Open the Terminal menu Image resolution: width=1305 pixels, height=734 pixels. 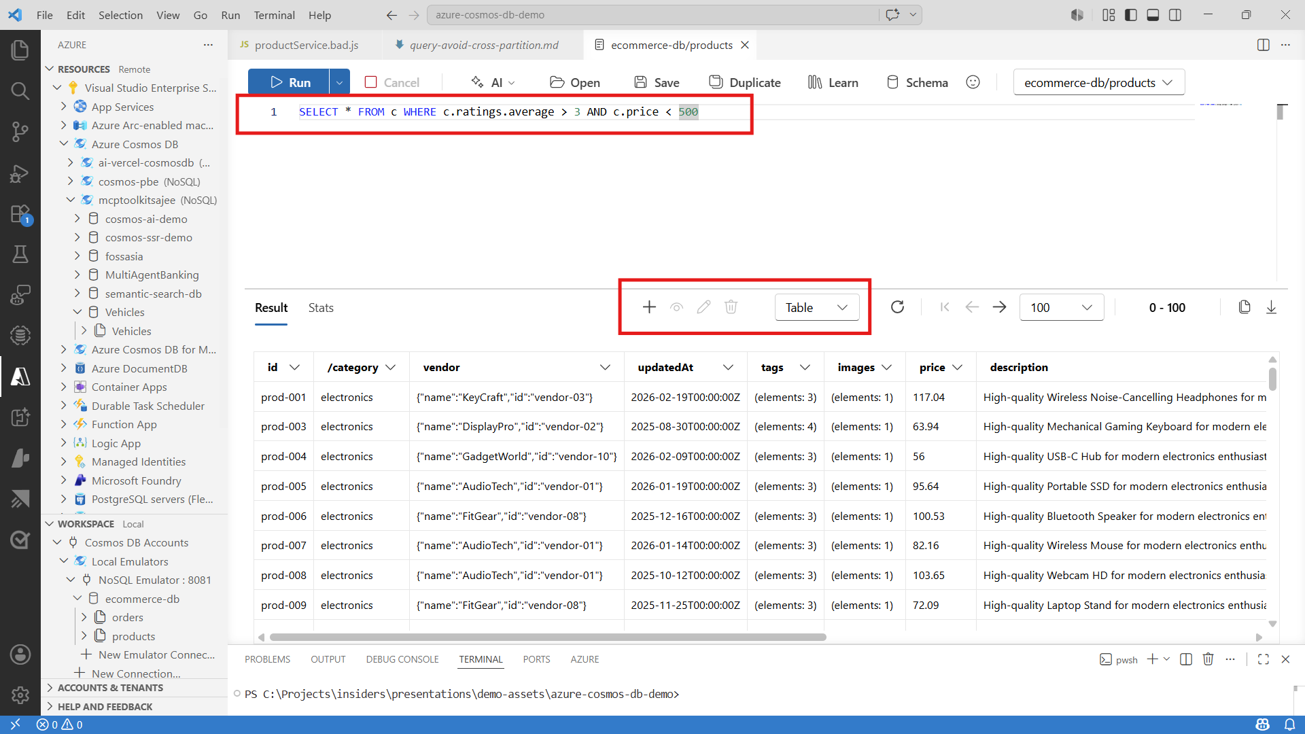click(274, 15)
